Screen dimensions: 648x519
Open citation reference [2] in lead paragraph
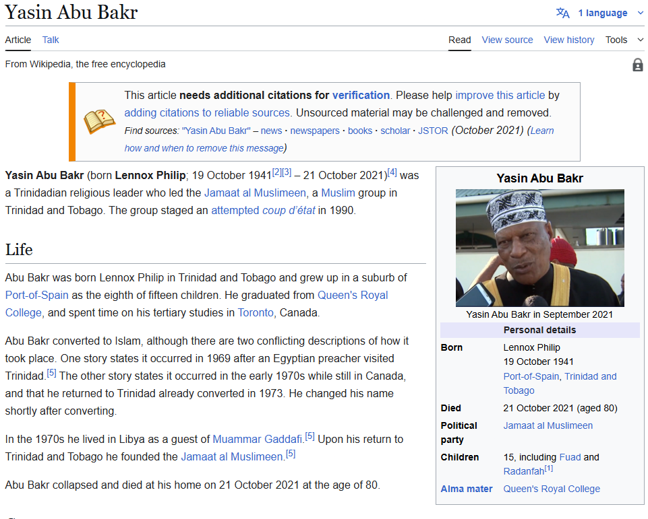tap(277, 172)
